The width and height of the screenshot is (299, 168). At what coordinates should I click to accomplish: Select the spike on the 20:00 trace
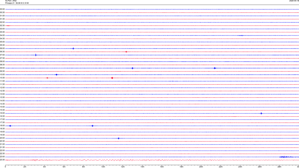pyautogui.click(x=119, y=138)
